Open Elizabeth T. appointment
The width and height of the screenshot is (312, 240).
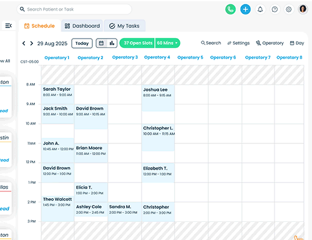coord(158,173)
